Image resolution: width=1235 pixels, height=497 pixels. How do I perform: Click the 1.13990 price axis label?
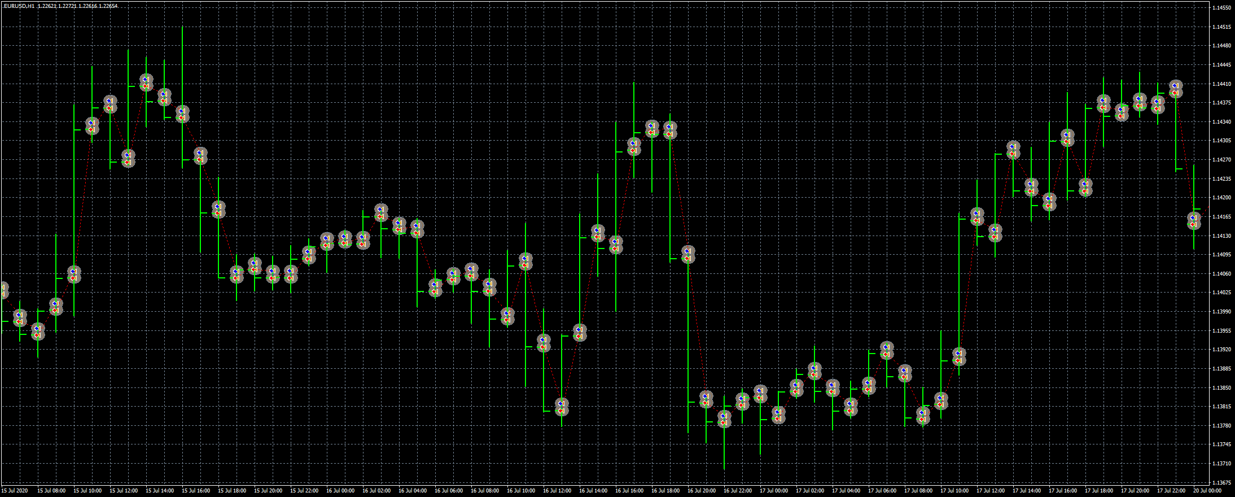(x=1221, y=312)
